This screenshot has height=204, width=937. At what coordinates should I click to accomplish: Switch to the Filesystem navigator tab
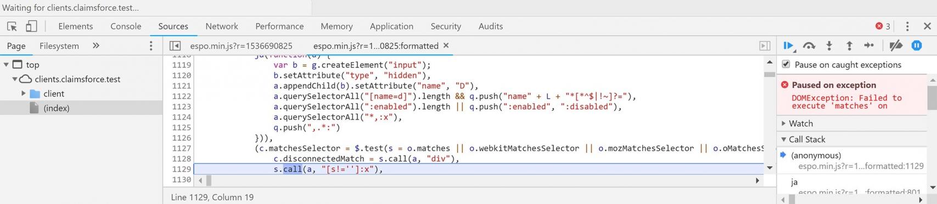[x=59, y=46]
